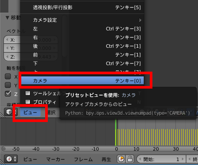198x165 pixels.
Task: Open the マーカー menu in timeline header
Action: point(56,159)
